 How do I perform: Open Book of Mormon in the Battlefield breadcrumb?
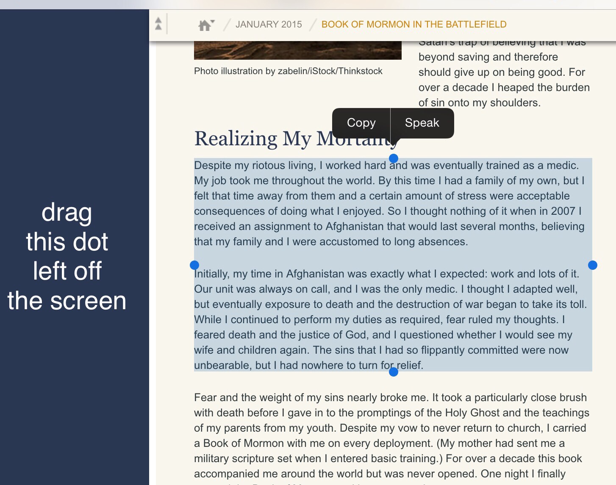[414, 25]
